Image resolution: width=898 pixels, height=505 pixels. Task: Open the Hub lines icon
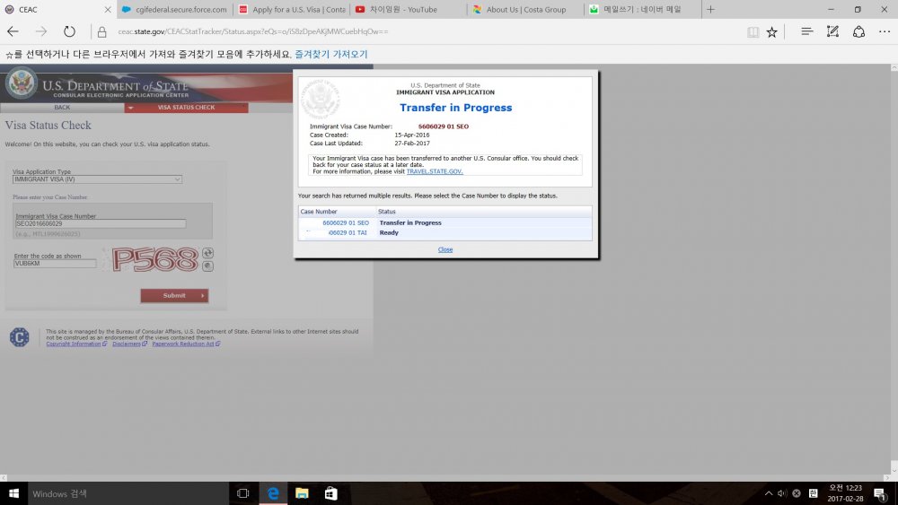(x=806, y=31)
